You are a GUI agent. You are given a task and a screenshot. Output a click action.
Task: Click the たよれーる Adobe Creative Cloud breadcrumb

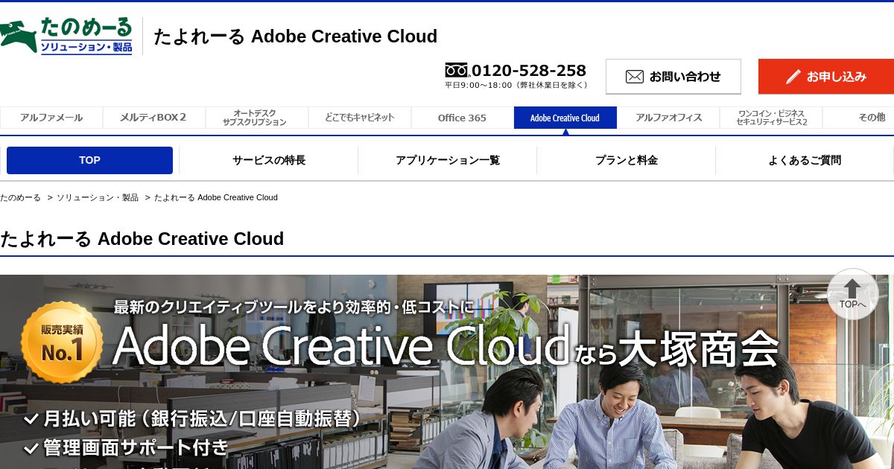pyautogui.click(x=216, y=197)
